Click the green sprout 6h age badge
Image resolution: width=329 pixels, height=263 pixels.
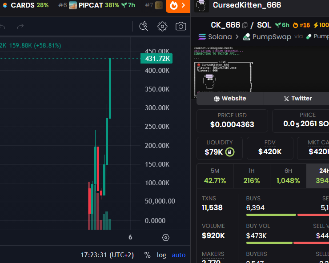pos(282,25)
